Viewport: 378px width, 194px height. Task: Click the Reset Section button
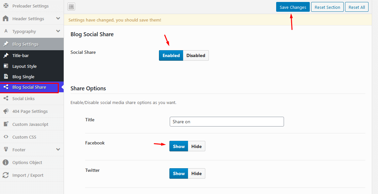pos(327,7)
